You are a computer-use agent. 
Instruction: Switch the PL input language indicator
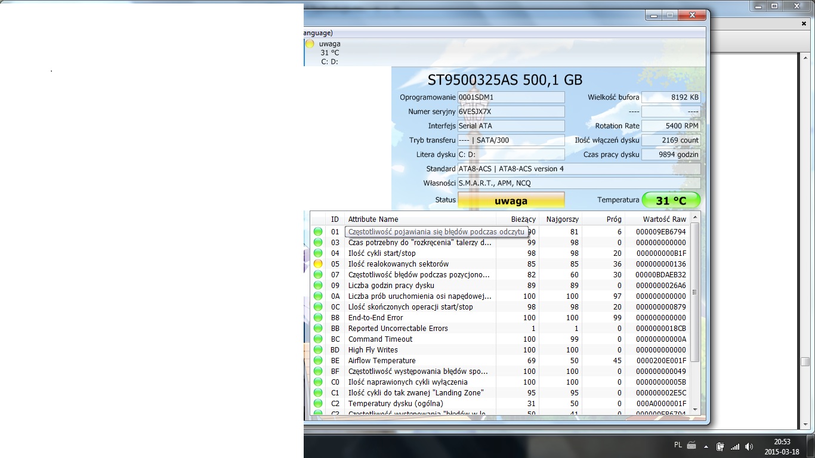[678, 445]
